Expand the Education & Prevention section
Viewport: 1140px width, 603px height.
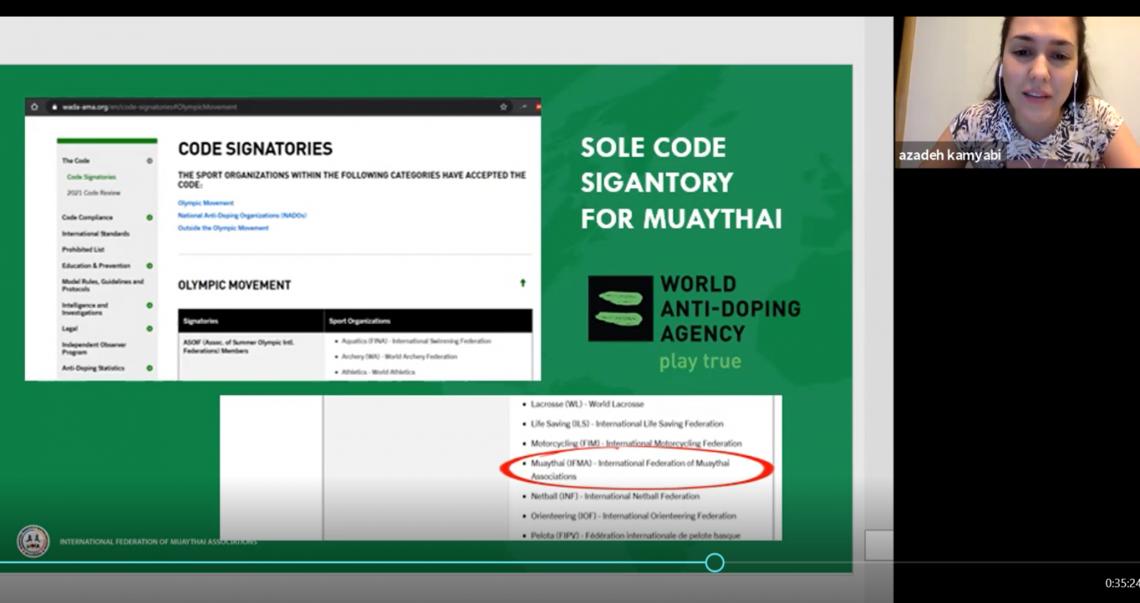coord(149,266)
